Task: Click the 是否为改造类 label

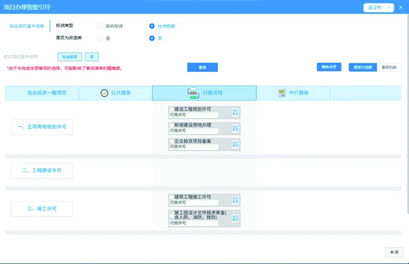Action: point(69,38)
